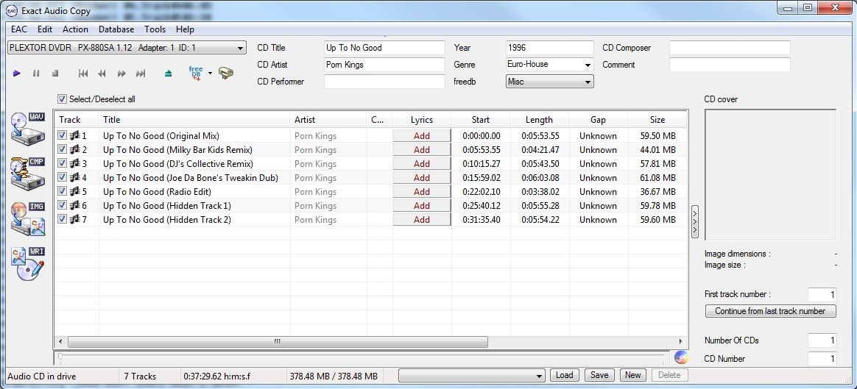857x389 pixels.
Task: Open the CD write WRI icon
Action: [28, 264]
